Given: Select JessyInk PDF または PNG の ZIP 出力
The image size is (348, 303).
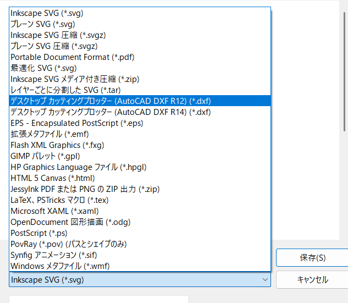Looking at the screenshot, I should click(x=140, y=189).
